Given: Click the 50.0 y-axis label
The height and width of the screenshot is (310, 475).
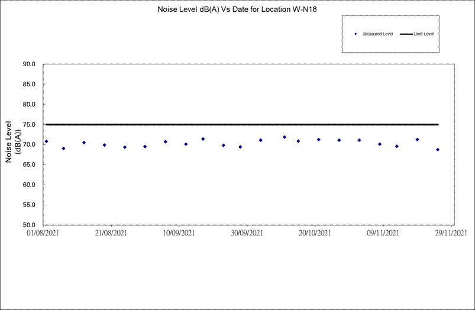Looking at the screenshot, I should coord(29,225).
